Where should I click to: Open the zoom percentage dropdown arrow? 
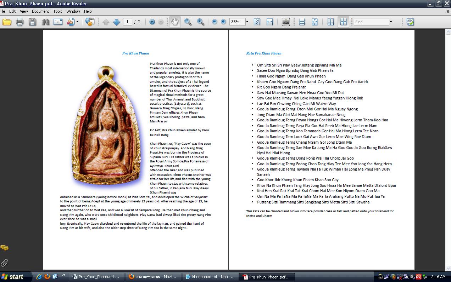(x=247, y=22)
